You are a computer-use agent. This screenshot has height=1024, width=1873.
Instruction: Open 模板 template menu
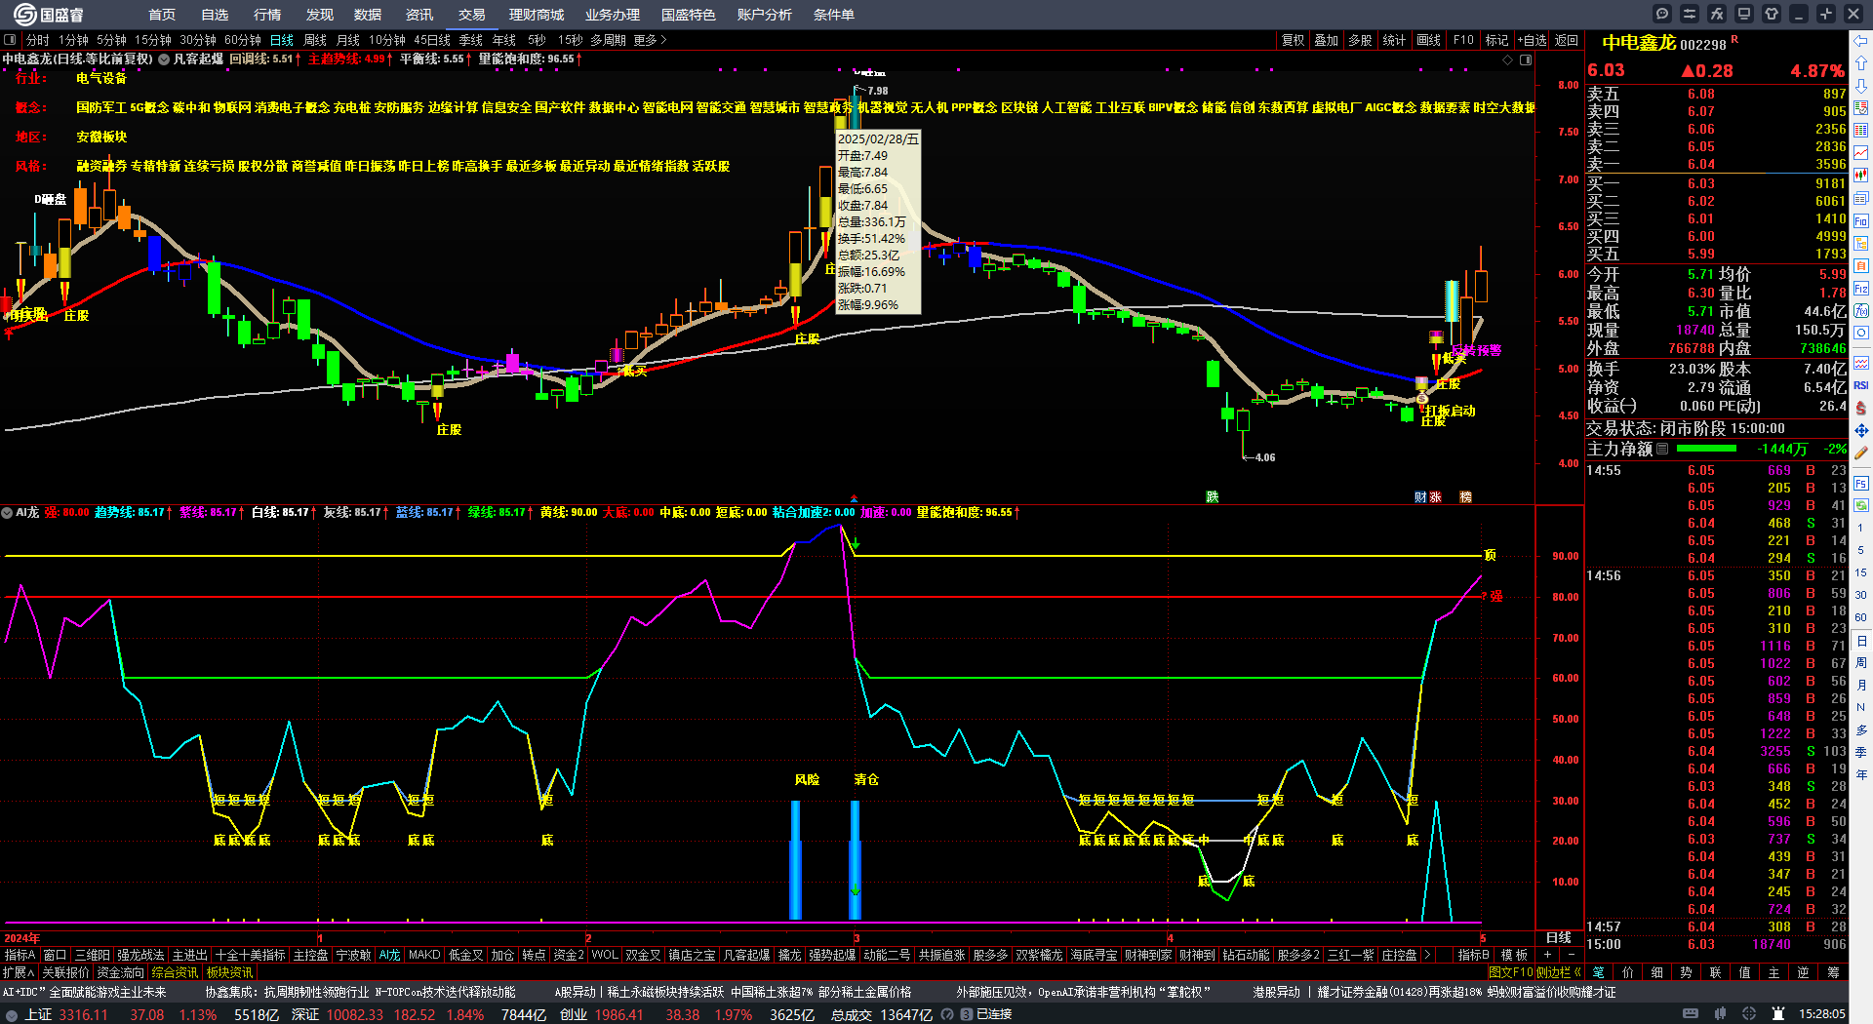1514,955
